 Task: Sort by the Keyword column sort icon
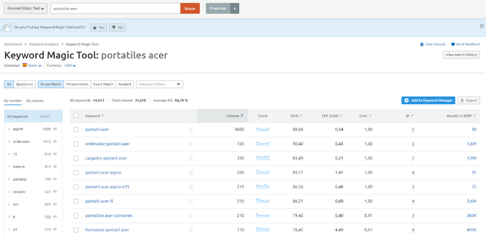click(x=102, y=116)
